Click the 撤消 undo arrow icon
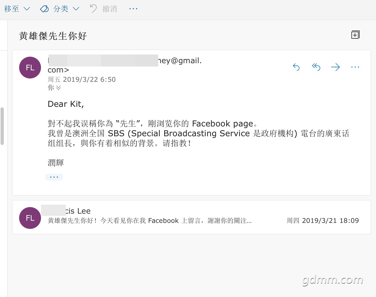The width and height of the screenshot is (376, 297). (x=93, y=9)
